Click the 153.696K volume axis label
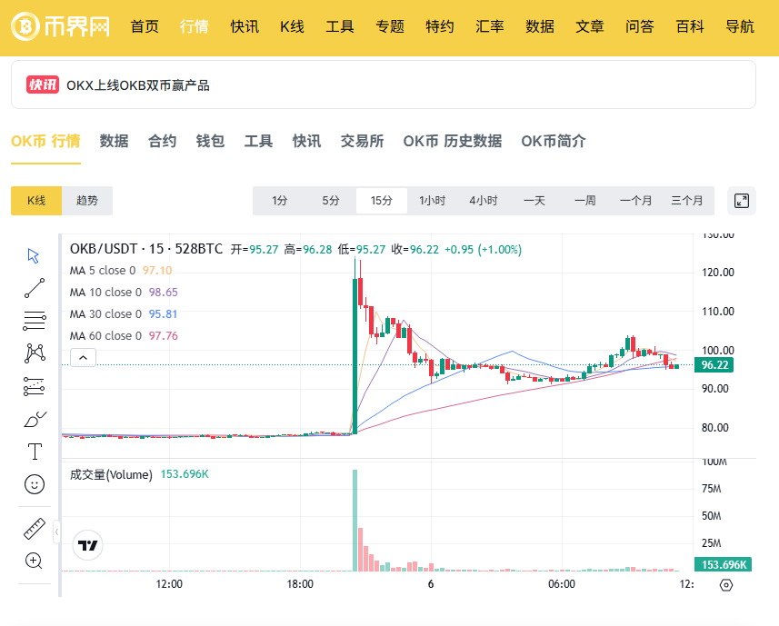 [724, 564]
